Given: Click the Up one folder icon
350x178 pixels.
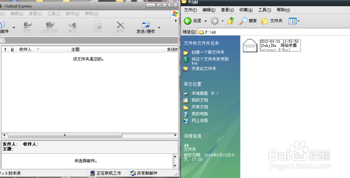Looking at the screenshot, I should coord(231,21).
